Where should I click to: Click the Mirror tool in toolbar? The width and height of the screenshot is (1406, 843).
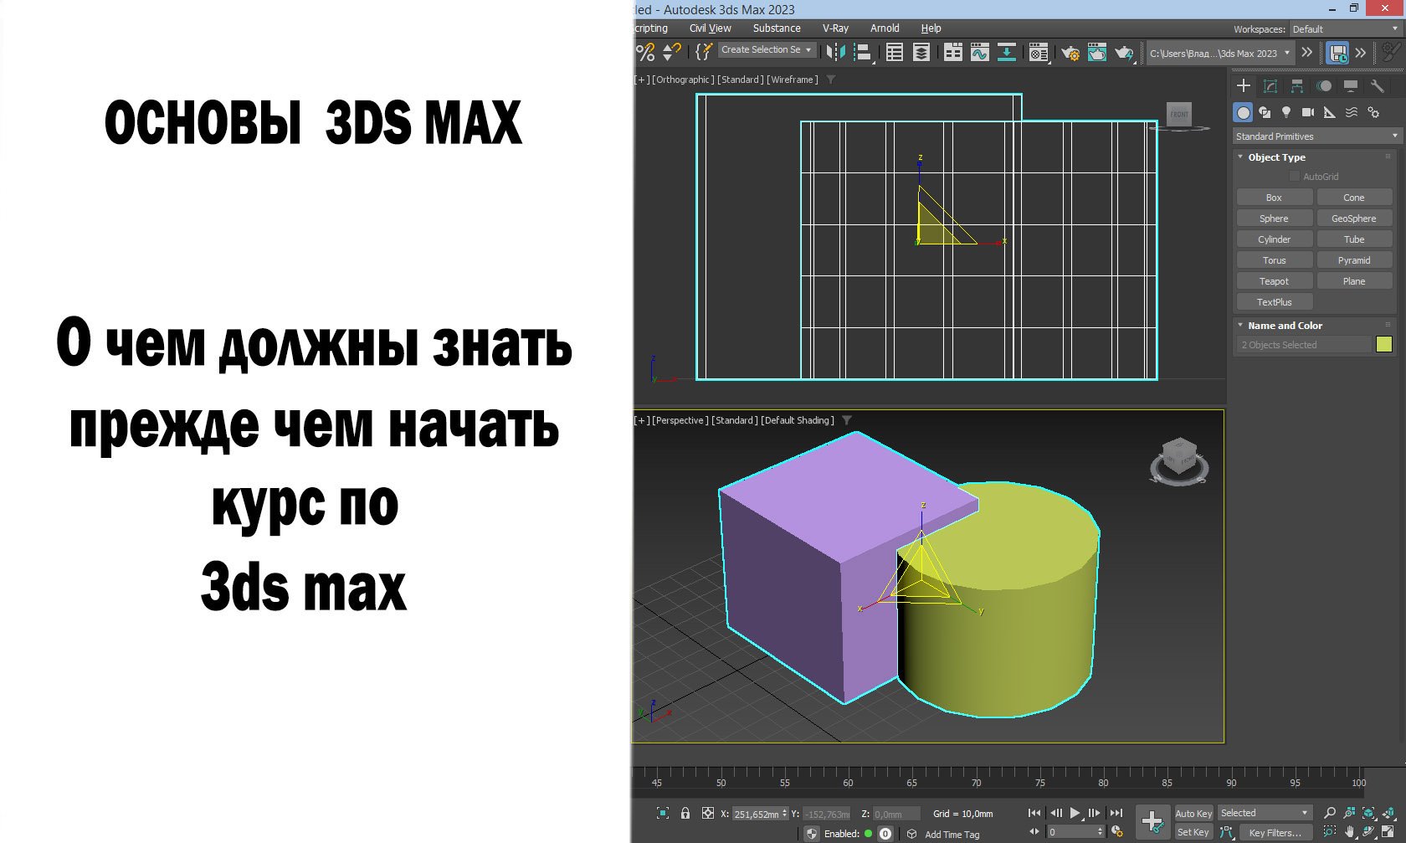click(835, 53)
